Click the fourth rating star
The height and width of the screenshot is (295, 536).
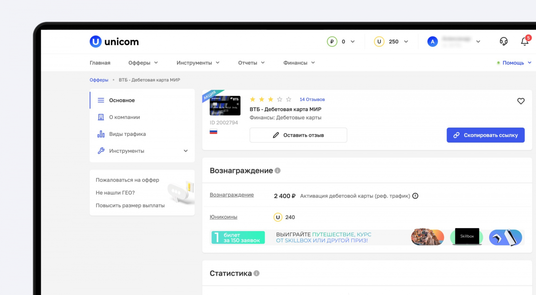[x=280, y=99]
